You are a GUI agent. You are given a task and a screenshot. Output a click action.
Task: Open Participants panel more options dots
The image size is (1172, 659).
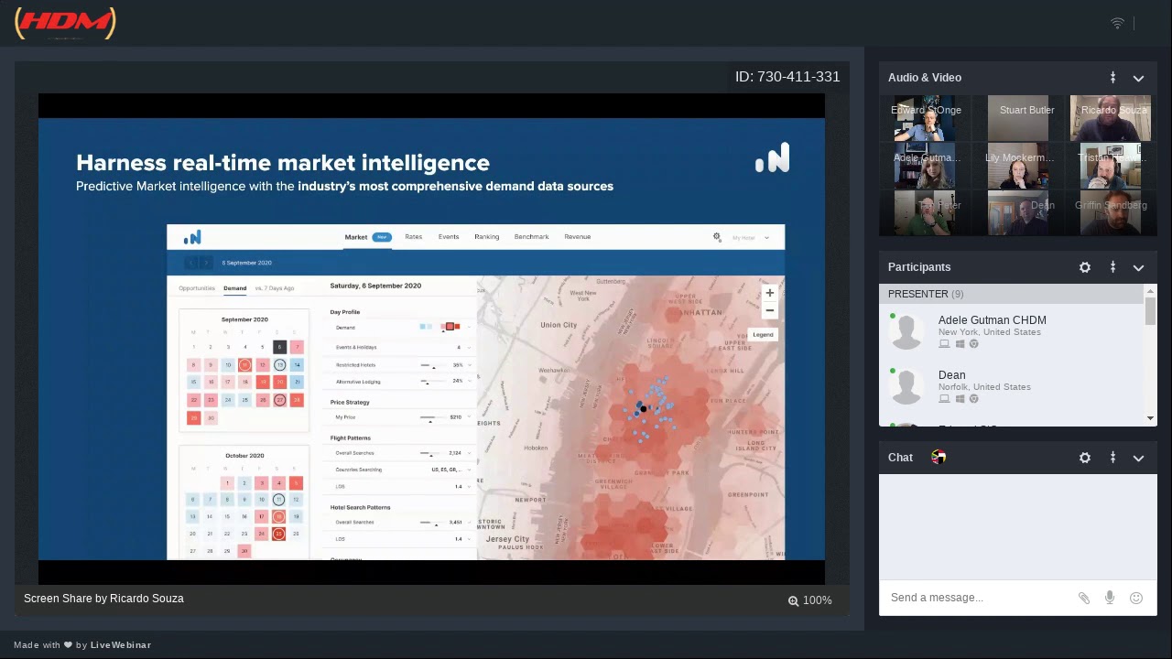[x=1112, y=267]
